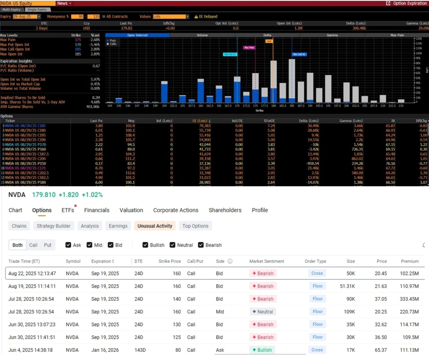Click the Expiration column sort arrows
This screenshot has height=355, width=429.
click(113, 261)
